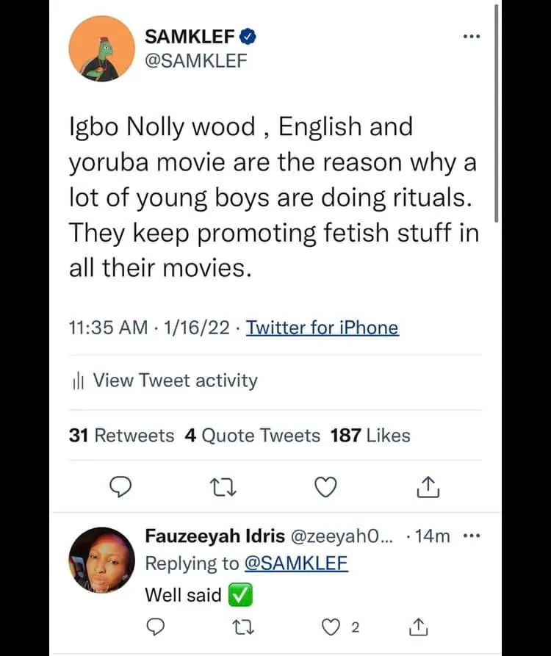Click the bar chart analytics icon

[81, 381]
